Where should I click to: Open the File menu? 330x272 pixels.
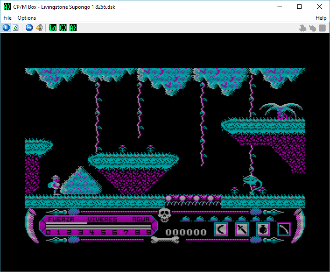click(7, 18)
